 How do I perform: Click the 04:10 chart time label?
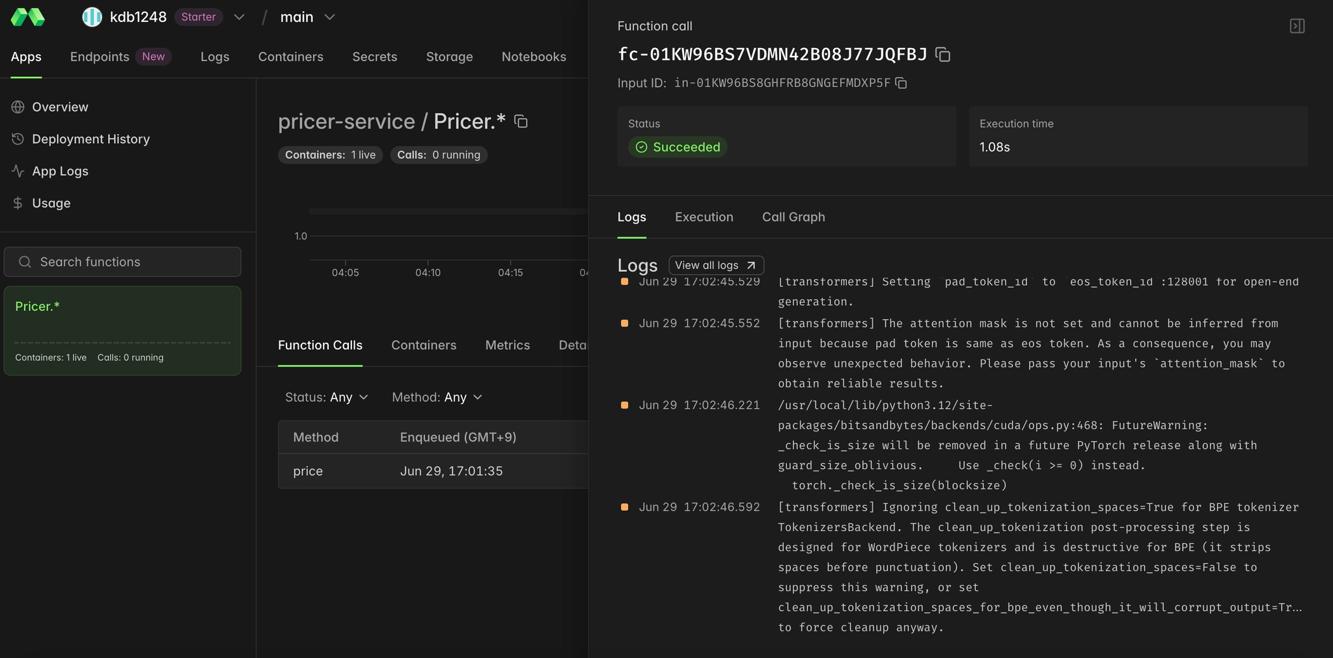pyautogui.click(x=428, y=272)
